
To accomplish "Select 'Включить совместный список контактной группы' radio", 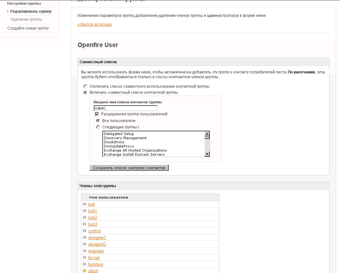I will [x=85, y=92].
